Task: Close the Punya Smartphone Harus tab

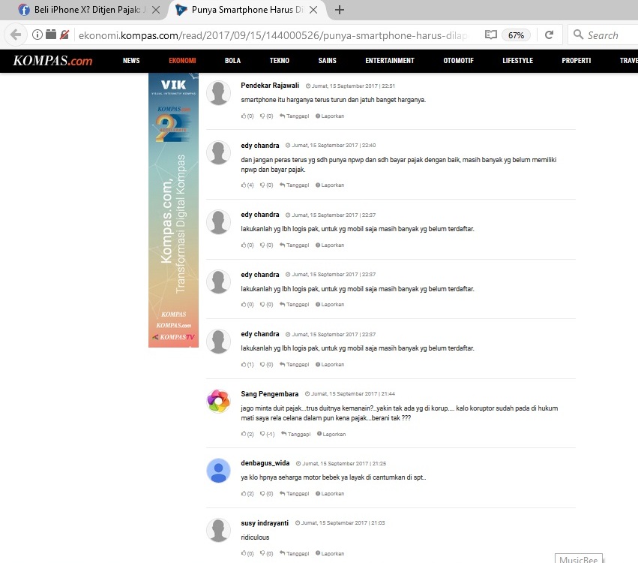Action: tap(313, 10)
